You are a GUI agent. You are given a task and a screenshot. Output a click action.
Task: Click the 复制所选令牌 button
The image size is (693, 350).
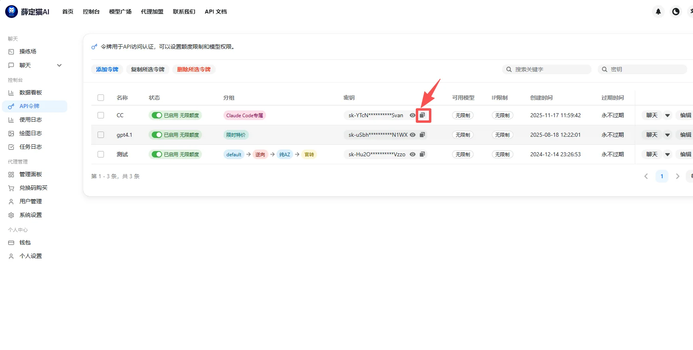[148, 69]
